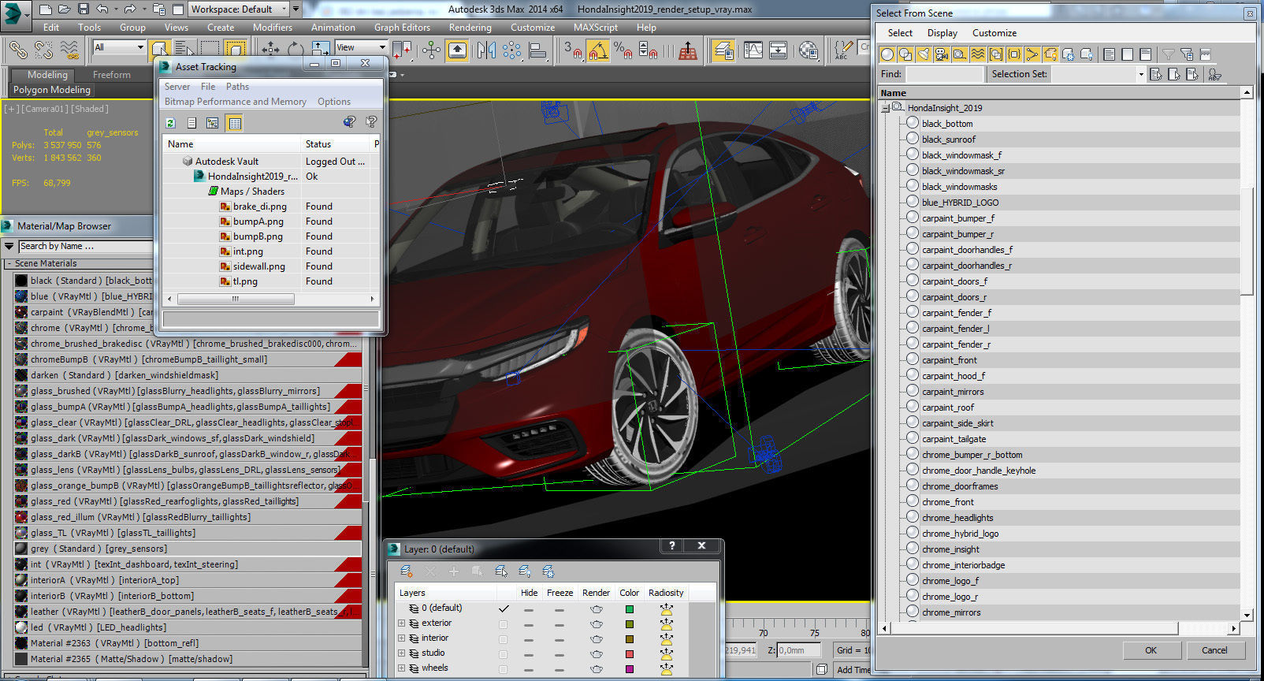This screenshot has height=681, width=1264.
Task: Click the Find input field
Action: click(x=945, y=74)
